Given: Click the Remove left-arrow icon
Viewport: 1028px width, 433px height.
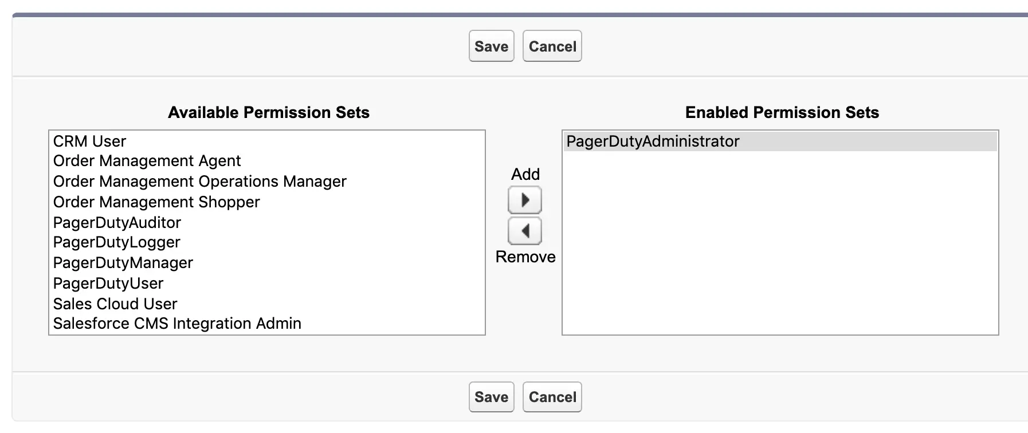Looking at the screenshot, I should point(525,231).
